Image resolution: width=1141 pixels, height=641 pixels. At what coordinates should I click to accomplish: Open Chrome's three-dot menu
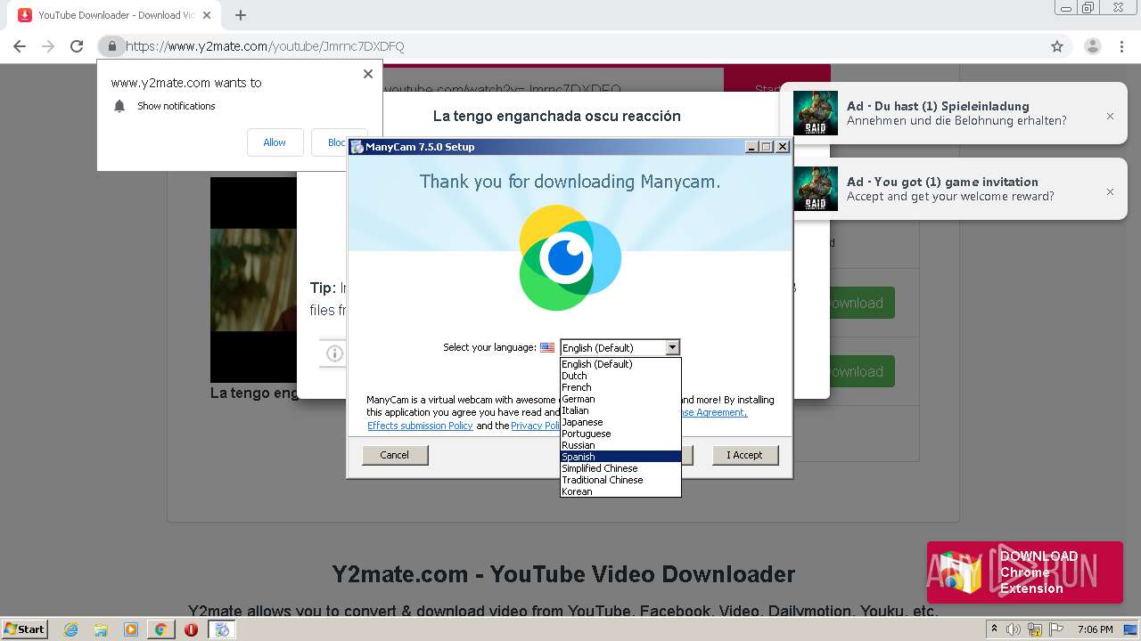click(1122, 46)
